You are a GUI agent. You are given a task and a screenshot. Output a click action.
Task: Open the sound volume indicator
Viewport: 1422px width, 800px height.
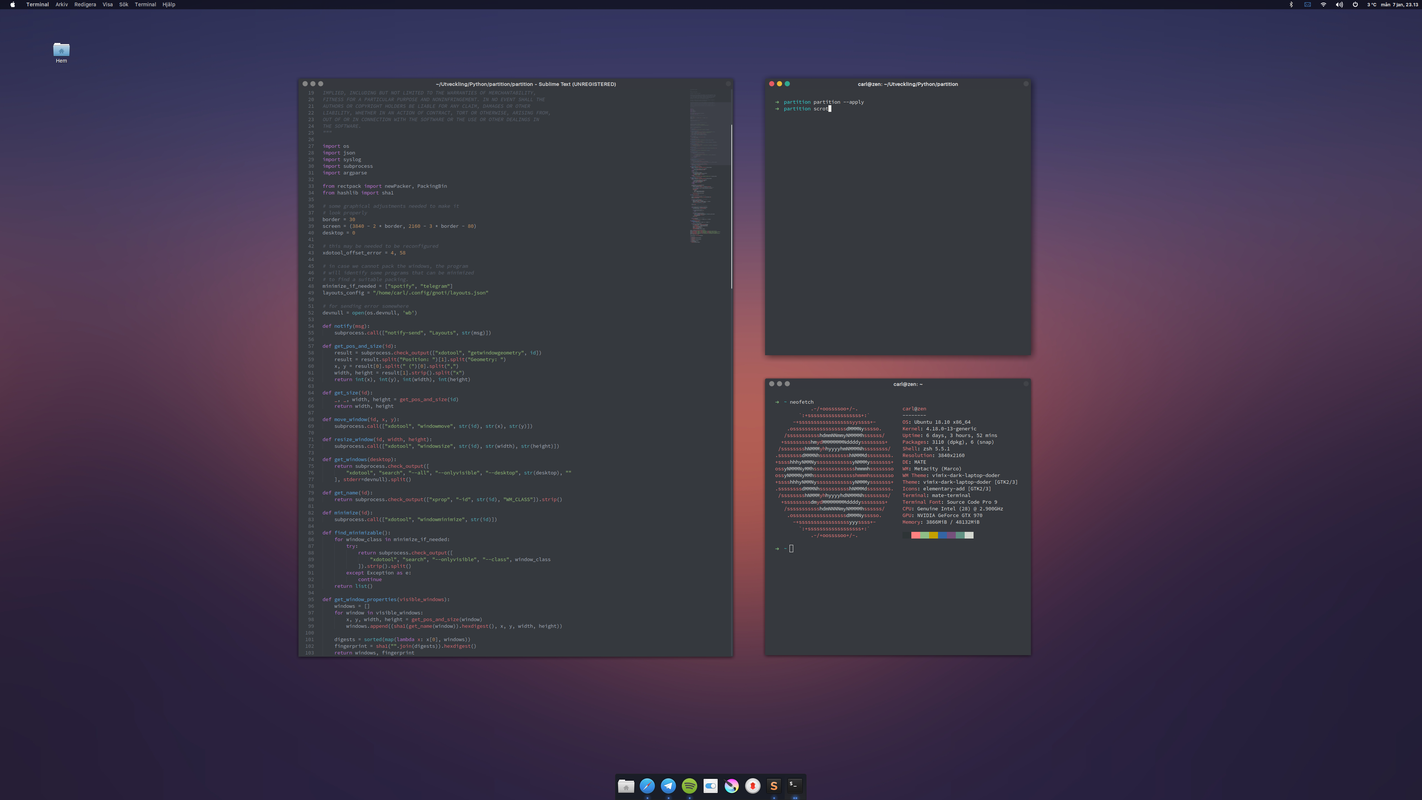click(x=1339, y=4)
